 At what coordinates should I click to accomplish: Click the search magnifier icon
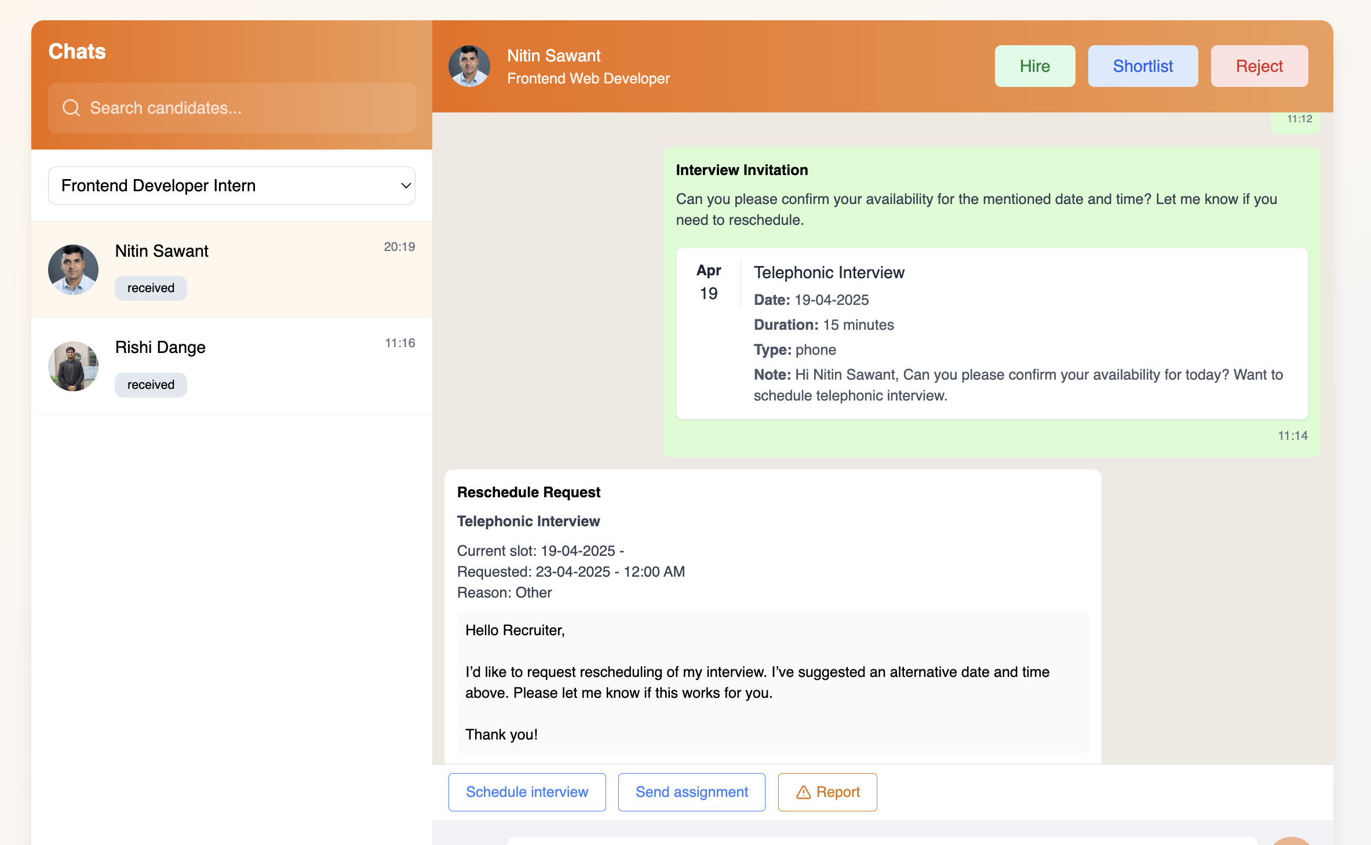pyautogui.click(x=71, y=108)
